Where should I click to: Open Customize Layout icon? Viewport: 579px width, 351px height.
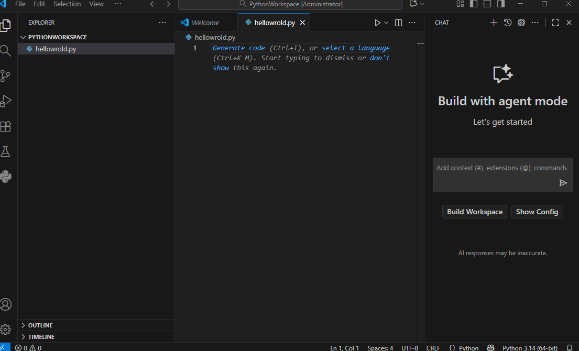460,4
